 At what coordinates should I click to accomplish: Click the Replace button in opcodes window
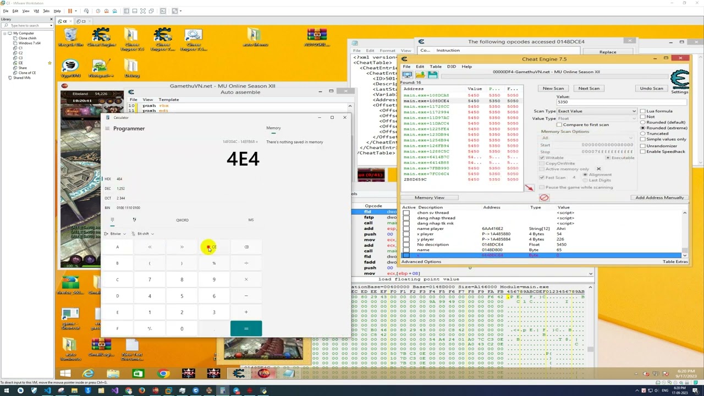(608, 52)
